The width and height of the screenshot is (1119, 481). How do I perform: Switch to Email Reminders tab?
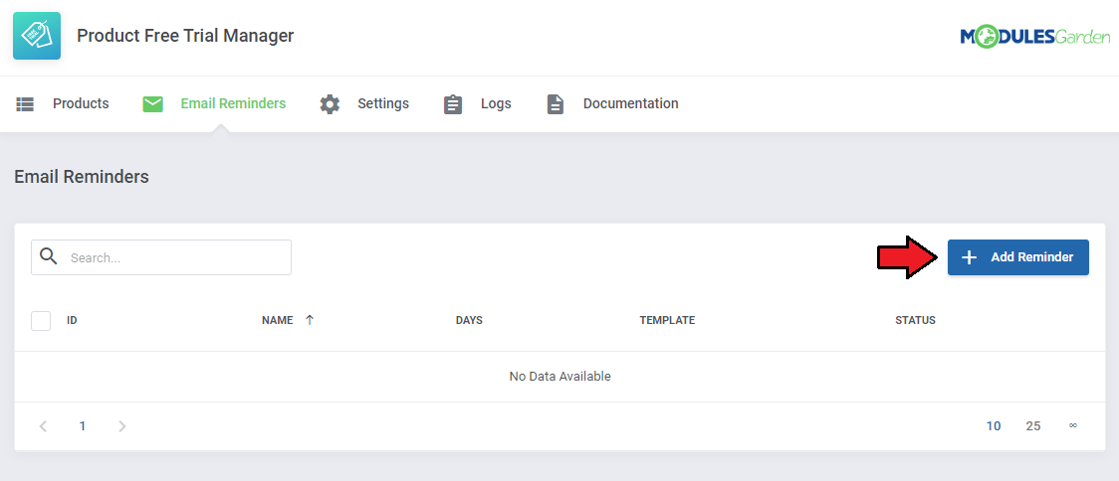point(233,103)
